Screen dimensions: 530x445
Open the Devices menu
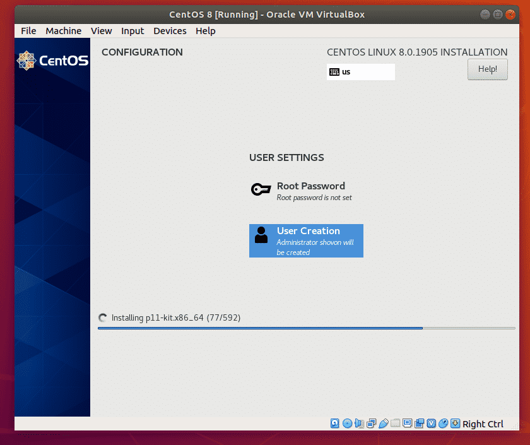170,31
